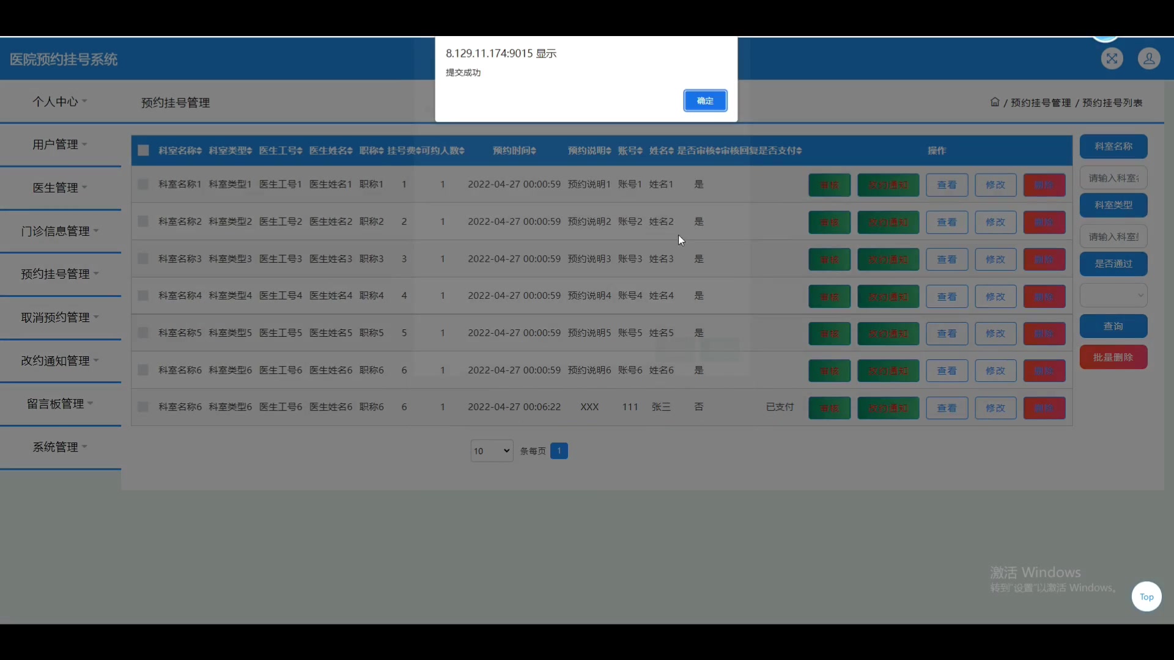Check the checkbox for row with 账号6
Screen dimensions: 1174x660
[x=143, y=370]
